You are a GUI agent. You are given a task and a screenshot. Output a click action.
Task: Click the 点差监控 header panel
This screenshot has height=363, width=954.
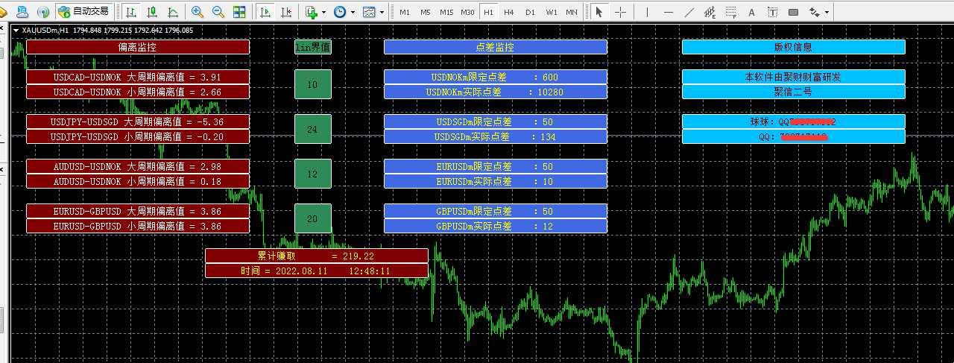click(496, 47)
